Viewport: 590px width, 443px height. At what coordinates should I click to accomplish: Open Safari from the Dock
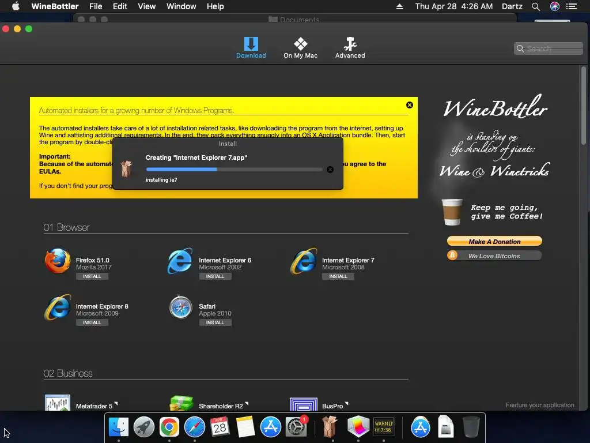[x=195, y=427]
